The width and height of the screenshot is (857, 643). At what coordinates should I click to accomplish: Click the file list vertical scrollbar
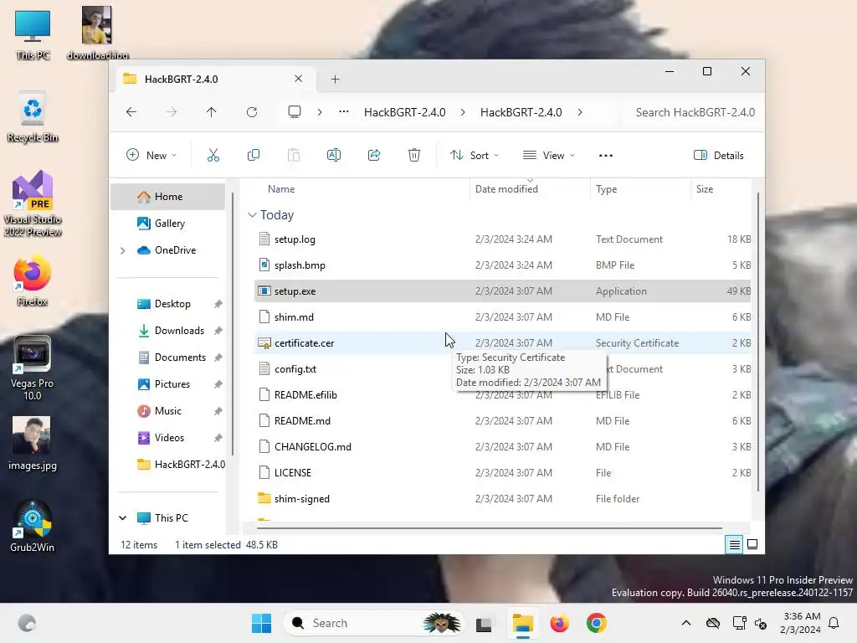tap(757, 342)
